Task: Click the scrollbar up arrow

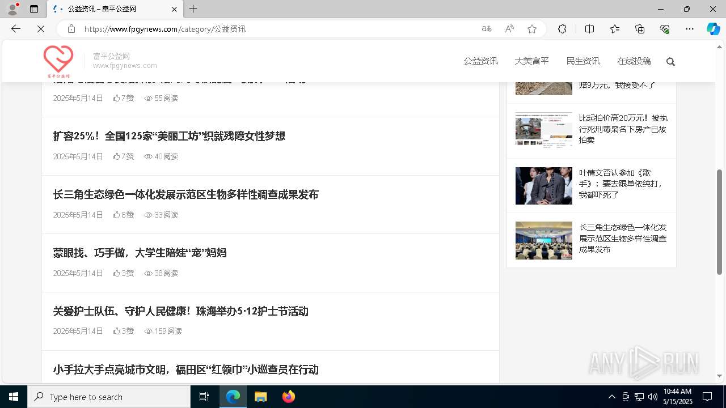Action: [x=720, y=46]
